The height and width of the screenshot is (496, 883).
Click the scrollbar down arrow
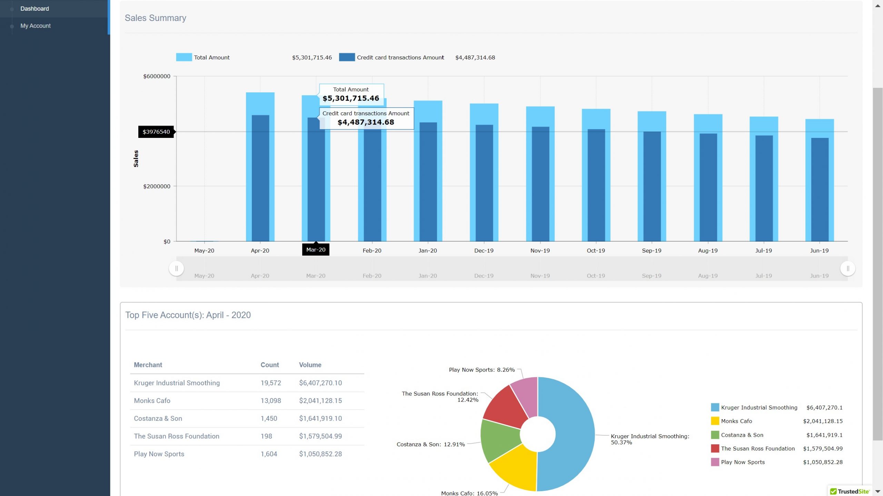(x=878, y=491)
